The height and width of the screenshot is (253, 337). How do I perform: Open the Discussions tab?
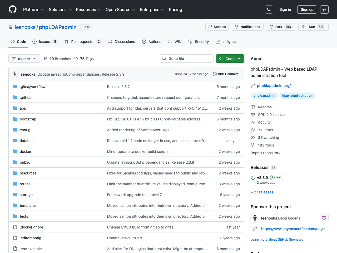121,41
